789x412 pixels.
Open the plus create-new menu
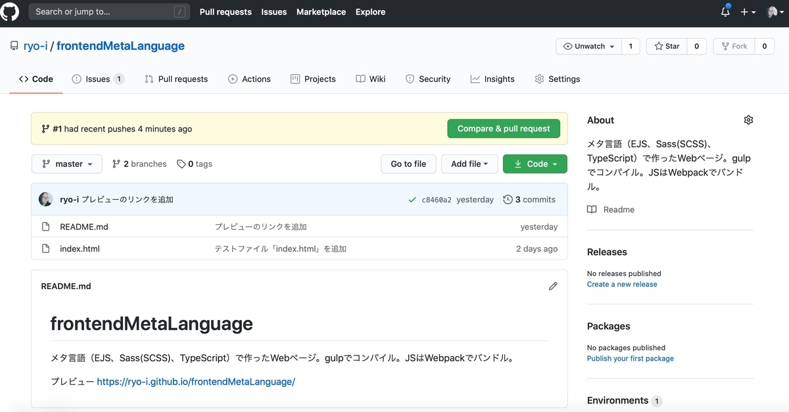click(x=748, y=12)
